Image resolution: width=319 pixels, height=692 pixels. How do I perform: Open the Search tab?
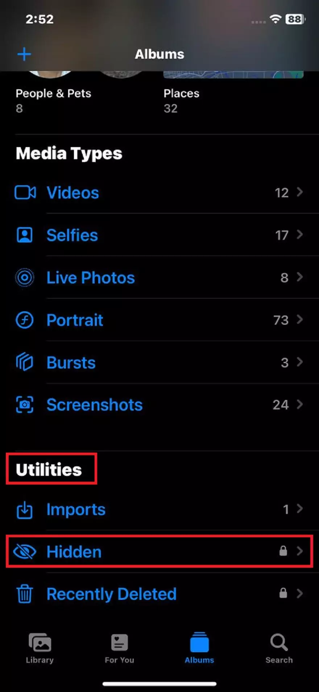(x=279, y=648)
